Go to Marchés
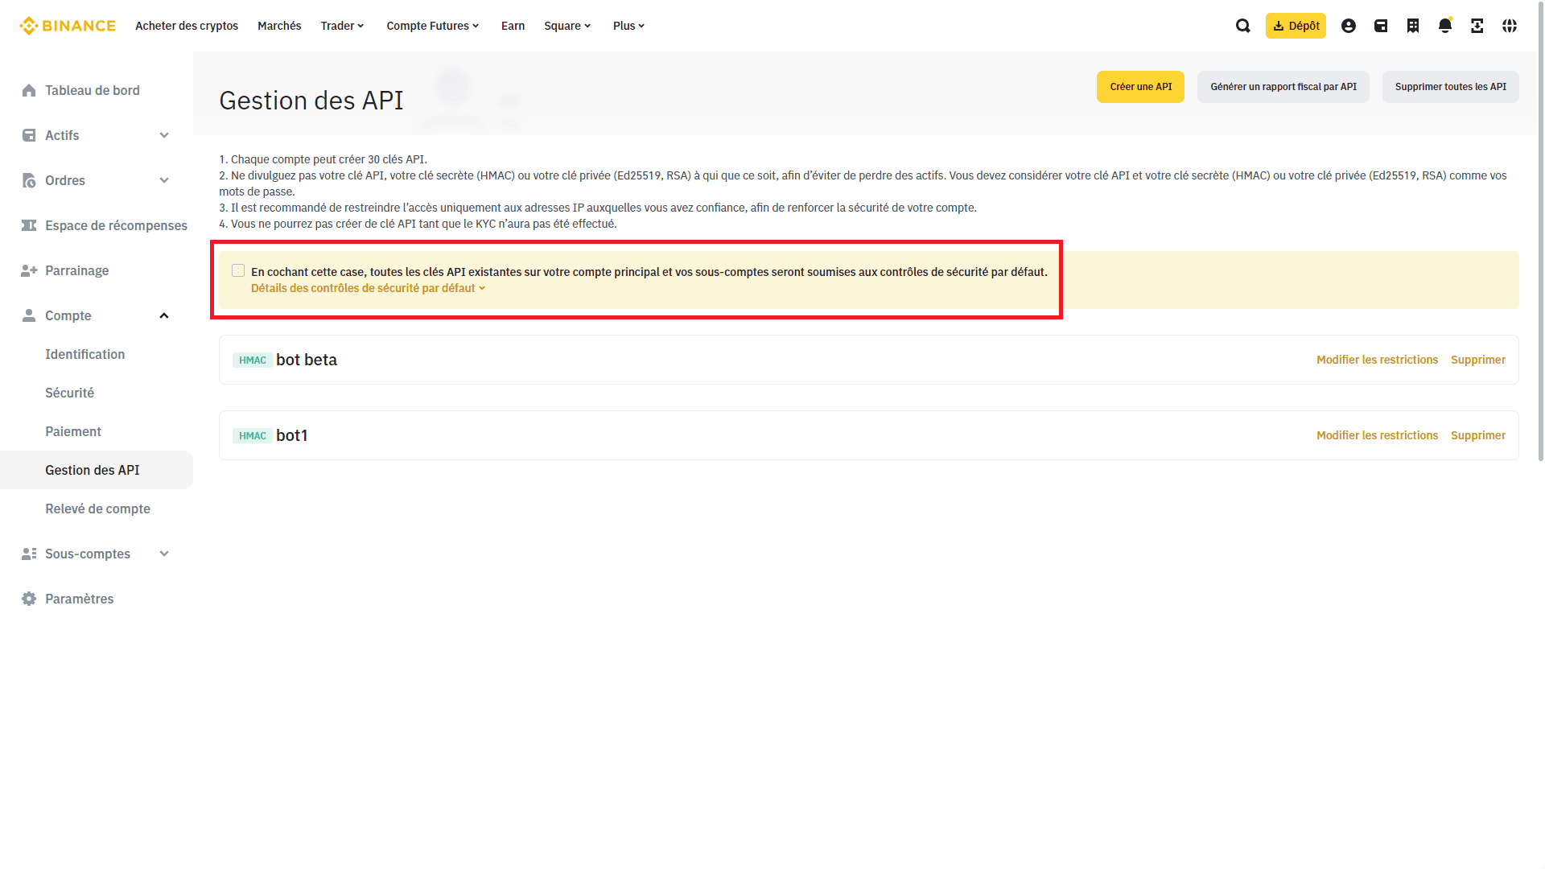The image size is (1545, 869). 279,26
